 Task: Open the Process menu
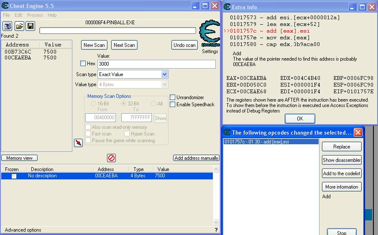[x=35, y=15]
